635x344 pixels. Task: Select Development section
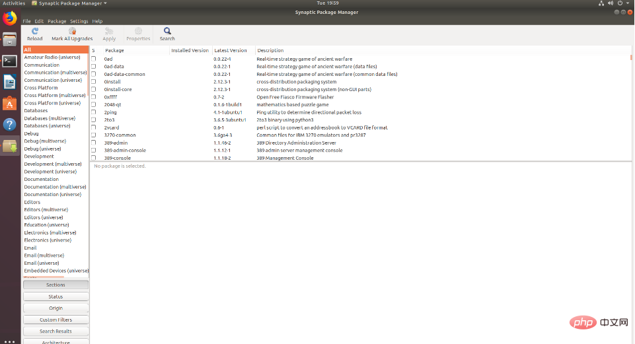pos(56,156)
